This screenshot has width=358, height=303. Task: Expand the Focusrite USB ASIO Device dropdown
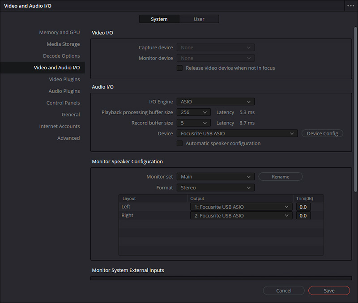[x=237, y=134]
